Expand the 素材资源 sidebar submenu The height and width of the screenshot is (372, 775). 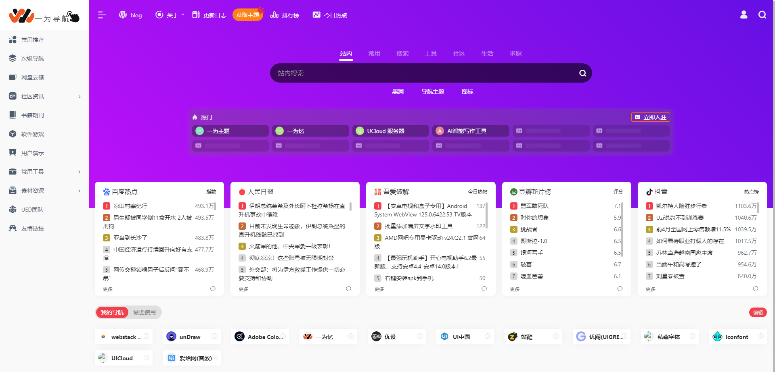[x=79, y=191]
